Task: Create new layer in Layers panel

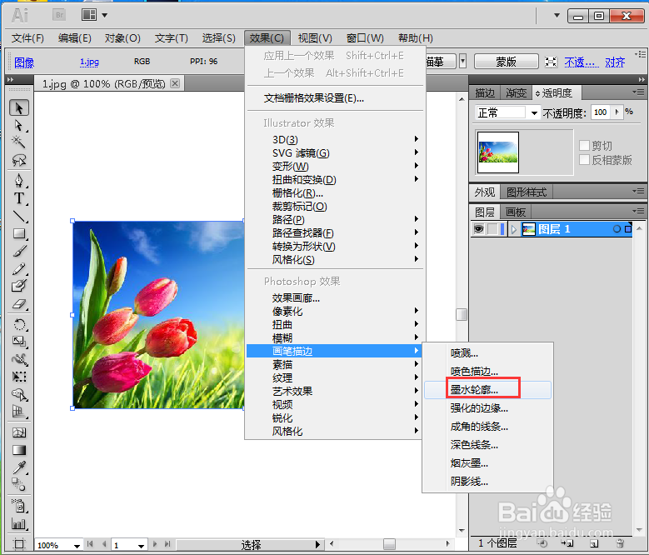Action: point(594,543)
